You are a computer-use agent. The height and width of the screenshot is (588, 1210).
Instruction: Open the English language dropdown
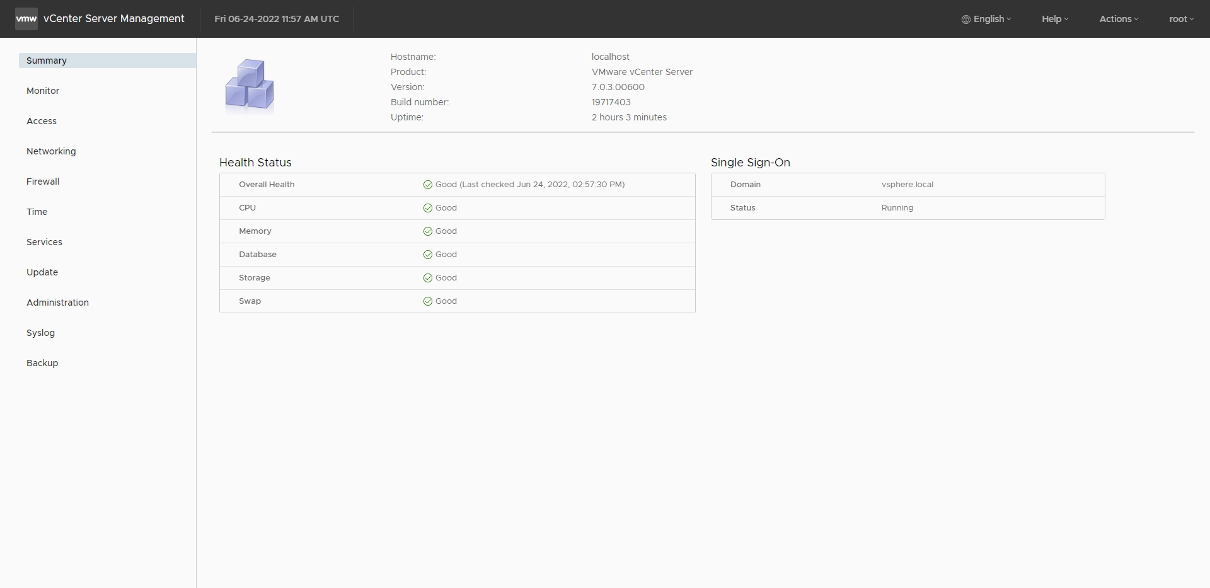[x=986, y=19]
